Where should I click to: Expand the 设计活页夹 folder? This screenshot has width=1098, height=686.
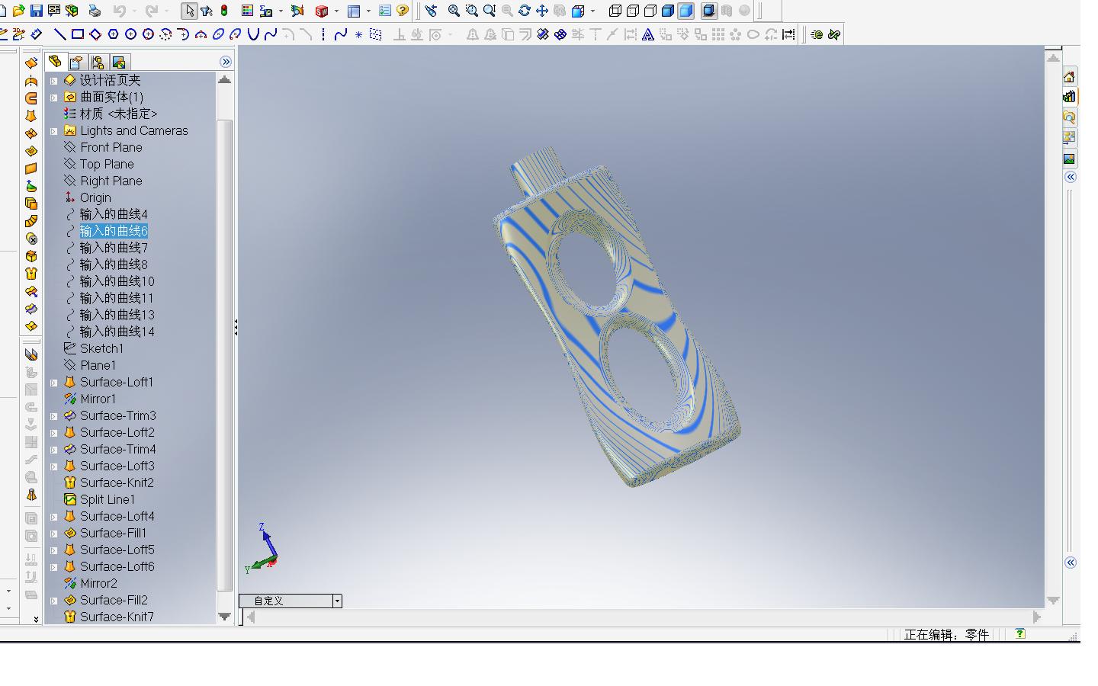pos(53,81)
